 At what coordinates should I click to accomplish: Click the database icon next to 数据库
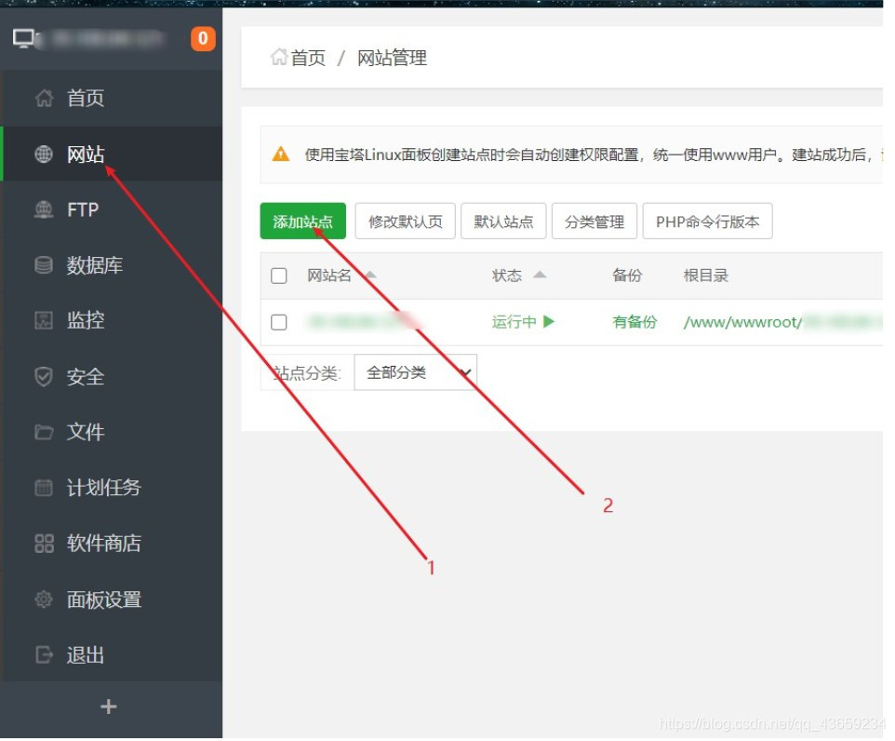[x=44, y=265]
